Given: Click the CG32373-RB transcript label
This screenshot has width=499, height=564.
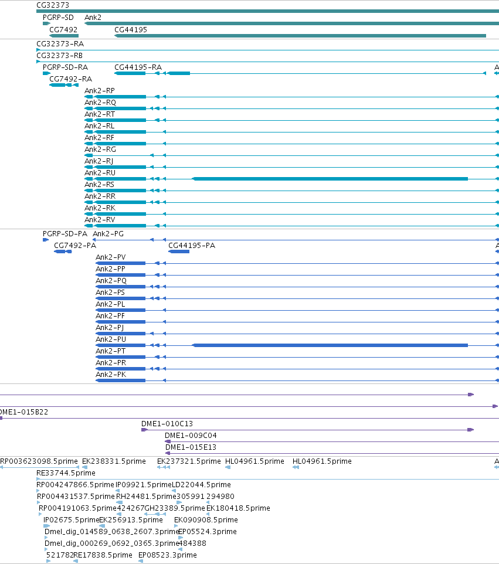Looking at the screenshot, I should tap(60, 55).
